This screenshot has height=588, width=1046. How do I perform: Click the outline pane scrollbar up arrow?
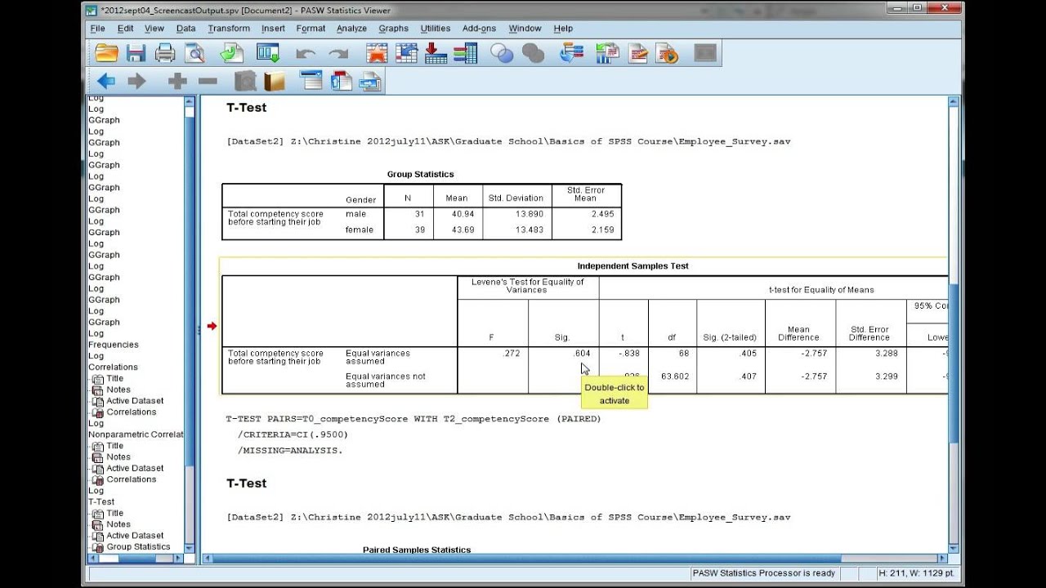coord(190,101)
